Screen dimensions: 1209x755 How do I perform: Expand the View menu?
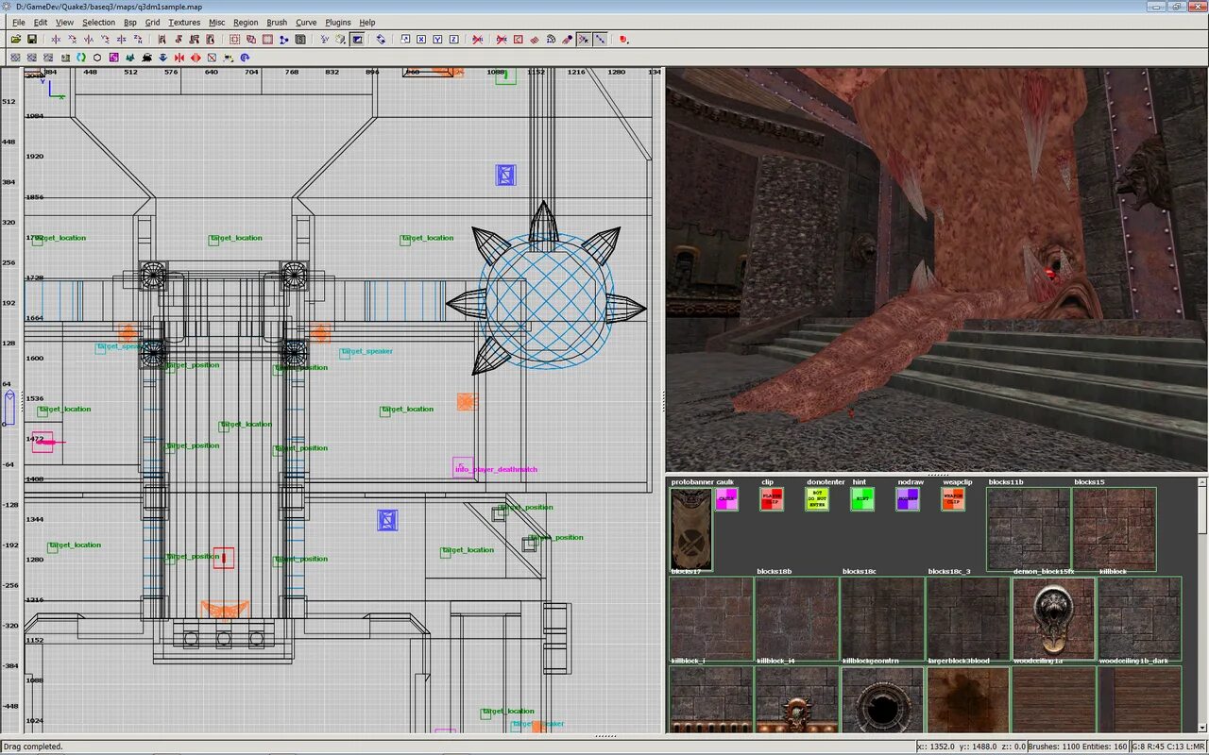(x=64, y=23)
